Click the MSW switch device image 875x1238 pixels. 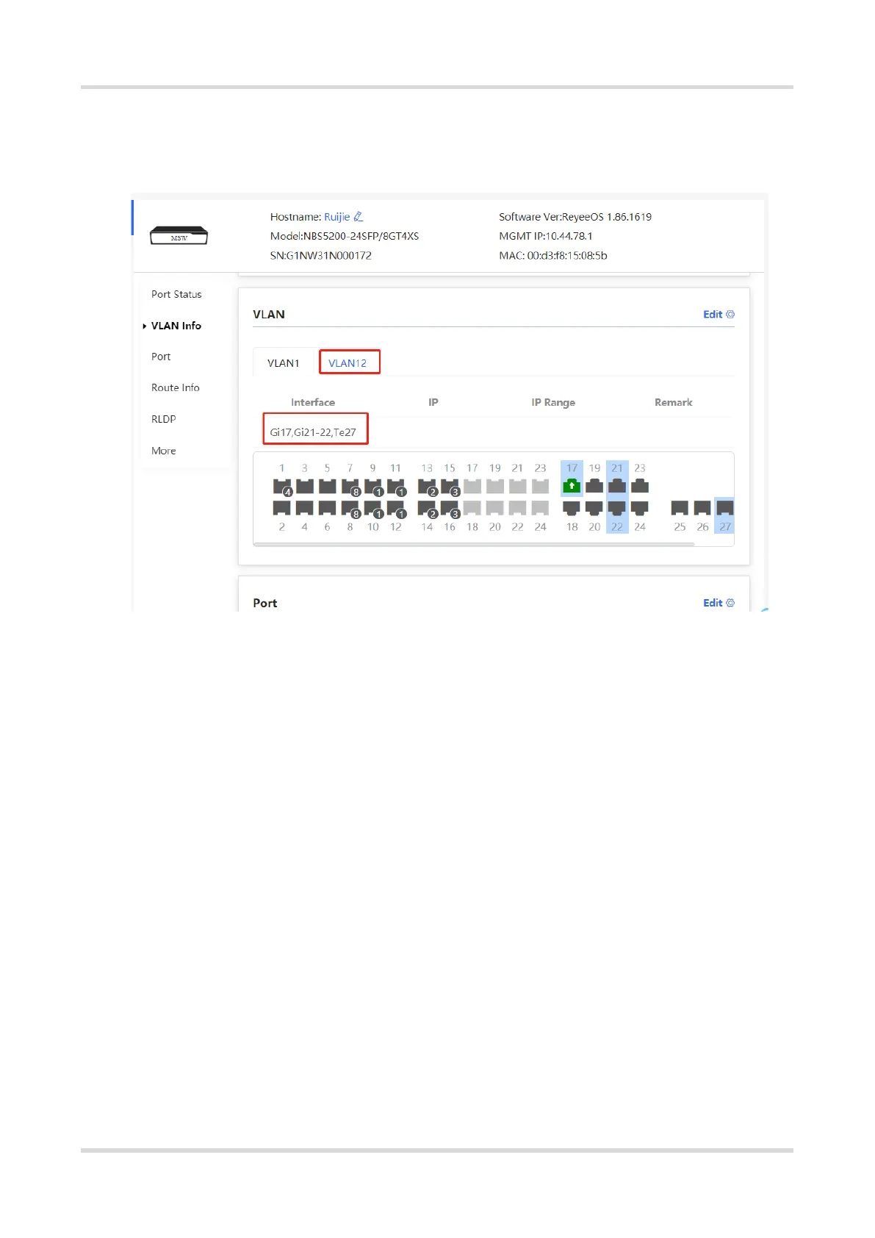tap(179, 236)
